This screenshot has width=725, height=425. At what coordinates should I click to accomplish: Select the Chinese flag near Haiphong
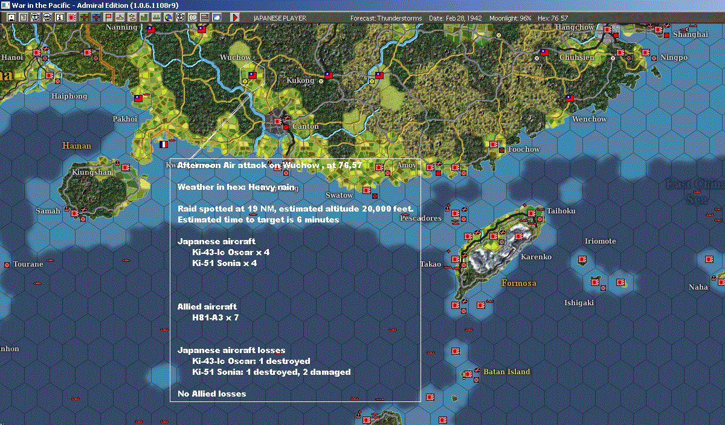[x=138, y=97]
